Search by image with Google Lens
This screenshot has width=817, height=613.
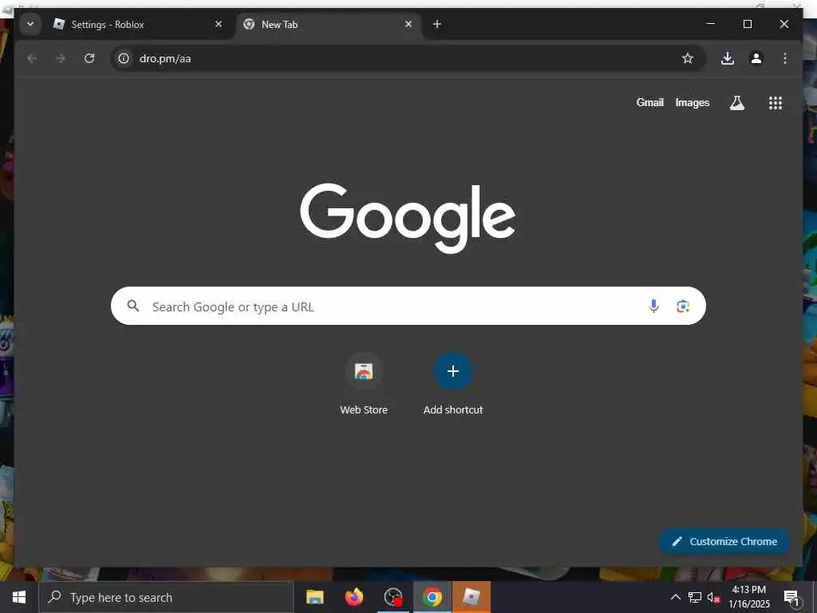[x=683, y=306]
